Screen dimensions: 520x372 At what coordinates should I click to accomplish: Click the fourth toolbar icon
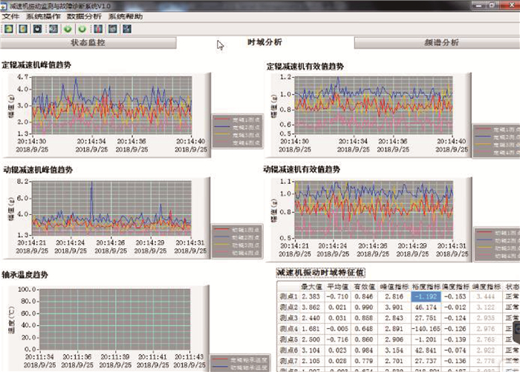point(53,29)
